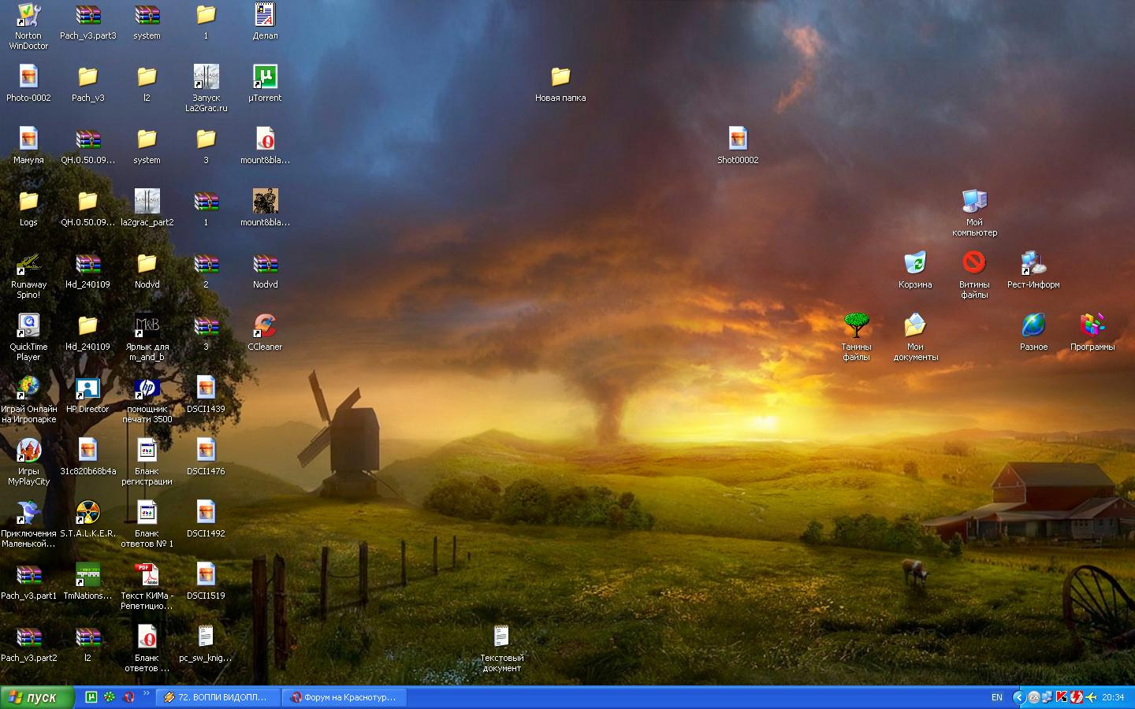Launch Opera from Quick Launch bar
Image resolution: width=1135 pixels, height=709 pixels.
(x=128, y=697)
